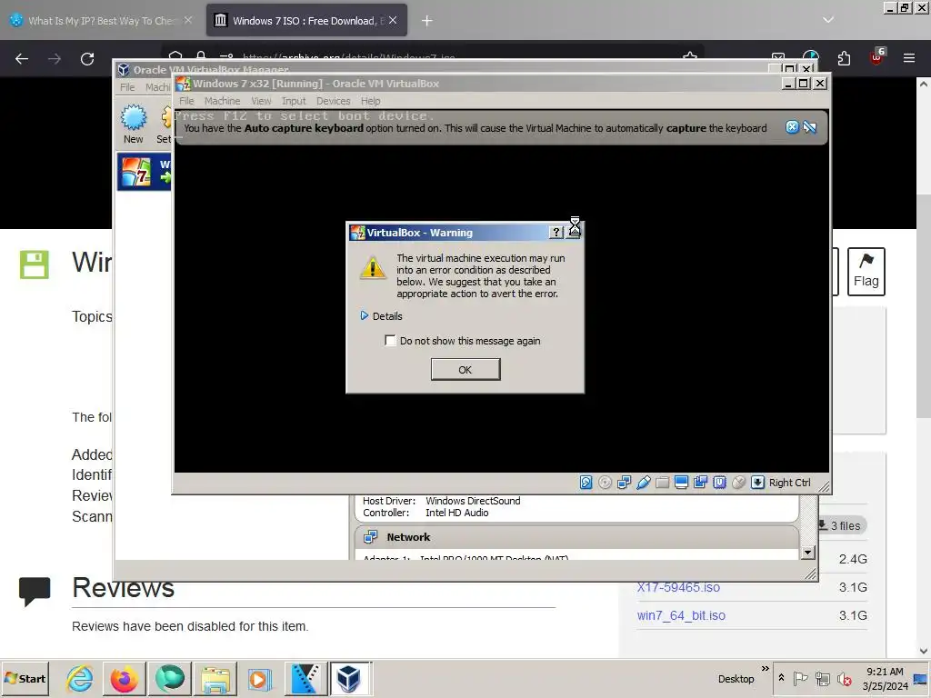Click the help question mark in warning dialog
Viewport: 931px width, 698px height.
pos(556,232)
